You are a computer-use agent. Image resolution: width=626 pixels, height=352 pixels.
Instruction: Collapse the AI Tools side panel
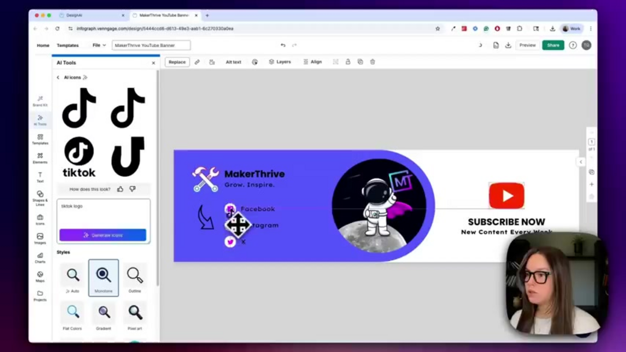[x=153, y=62]
